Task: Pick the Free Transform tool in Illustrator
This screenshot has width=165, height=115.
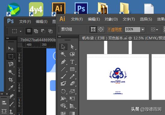Action: pos(72,98)
